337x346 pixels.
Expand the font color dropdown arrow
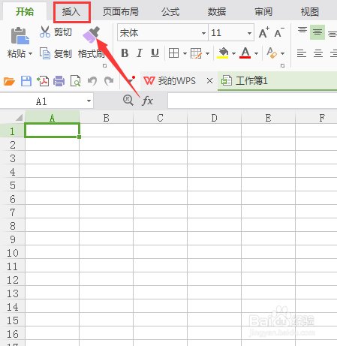[x=256, y=53]
